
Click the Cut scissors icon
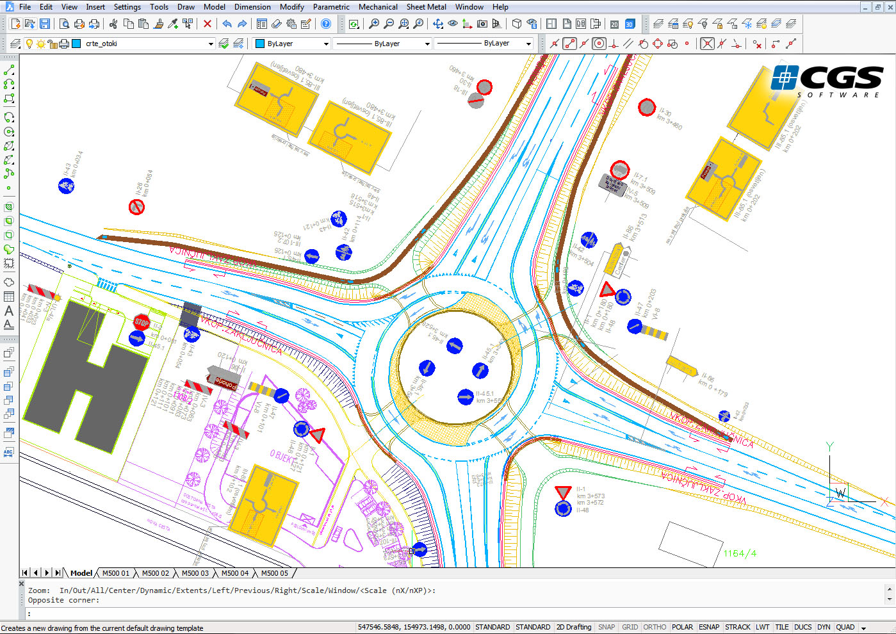113,24
